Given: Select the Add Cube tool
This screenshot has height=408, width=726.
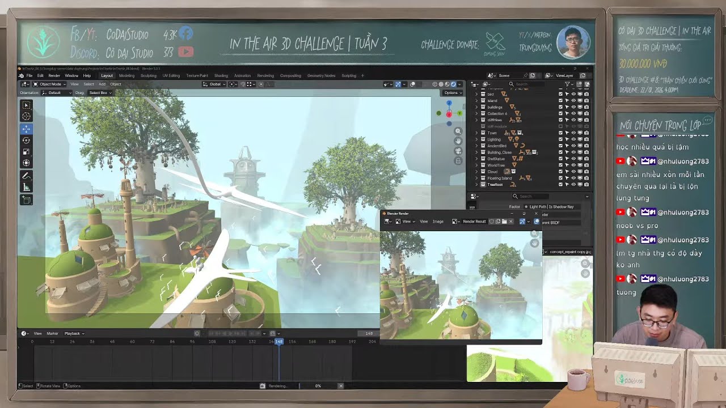Looking at the screenshot, I should 26,199.
